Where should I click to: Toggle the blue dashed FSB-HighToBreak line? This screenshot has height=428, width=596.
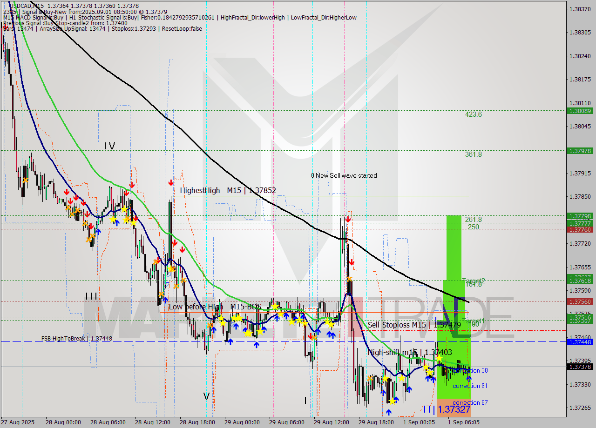click(140, 341)
